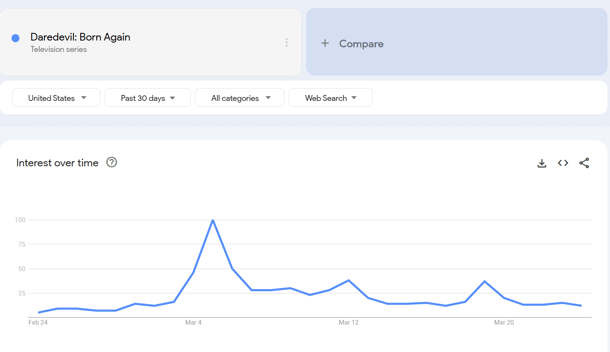Click the 100 y-axis label
This screenshot has width=610, height=352.
coord(21,220)
